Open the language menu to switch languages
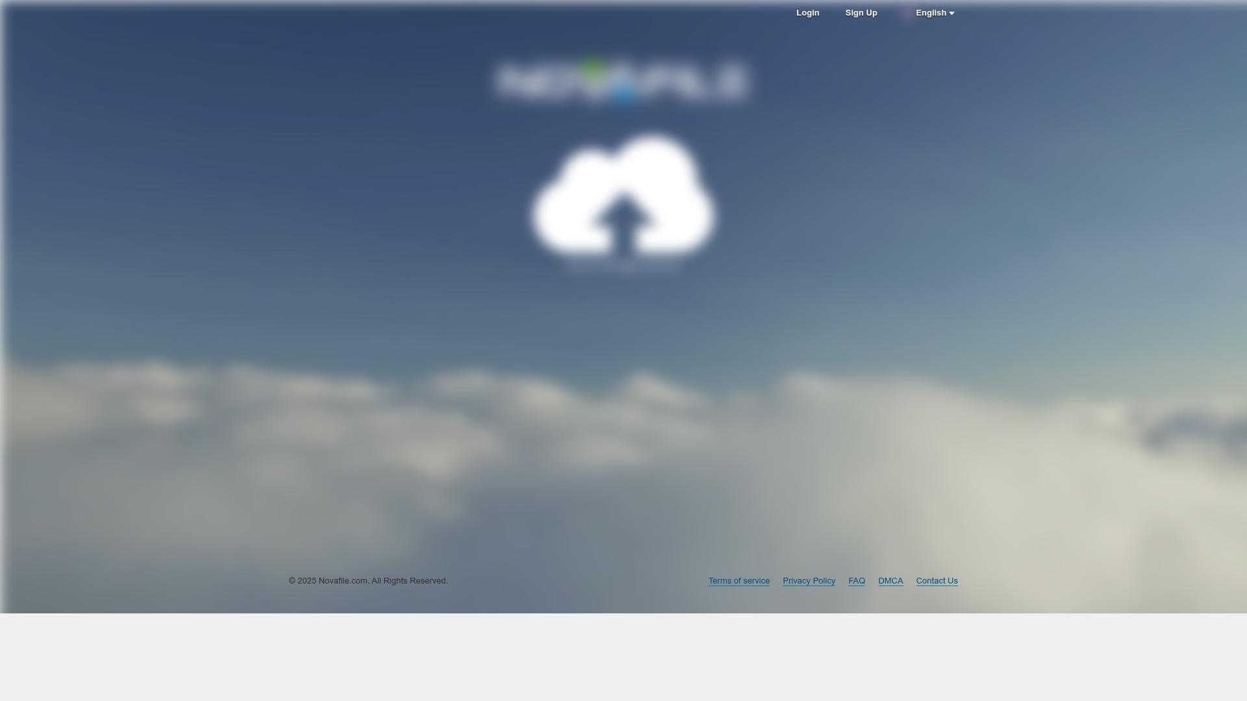 [931, 12]
